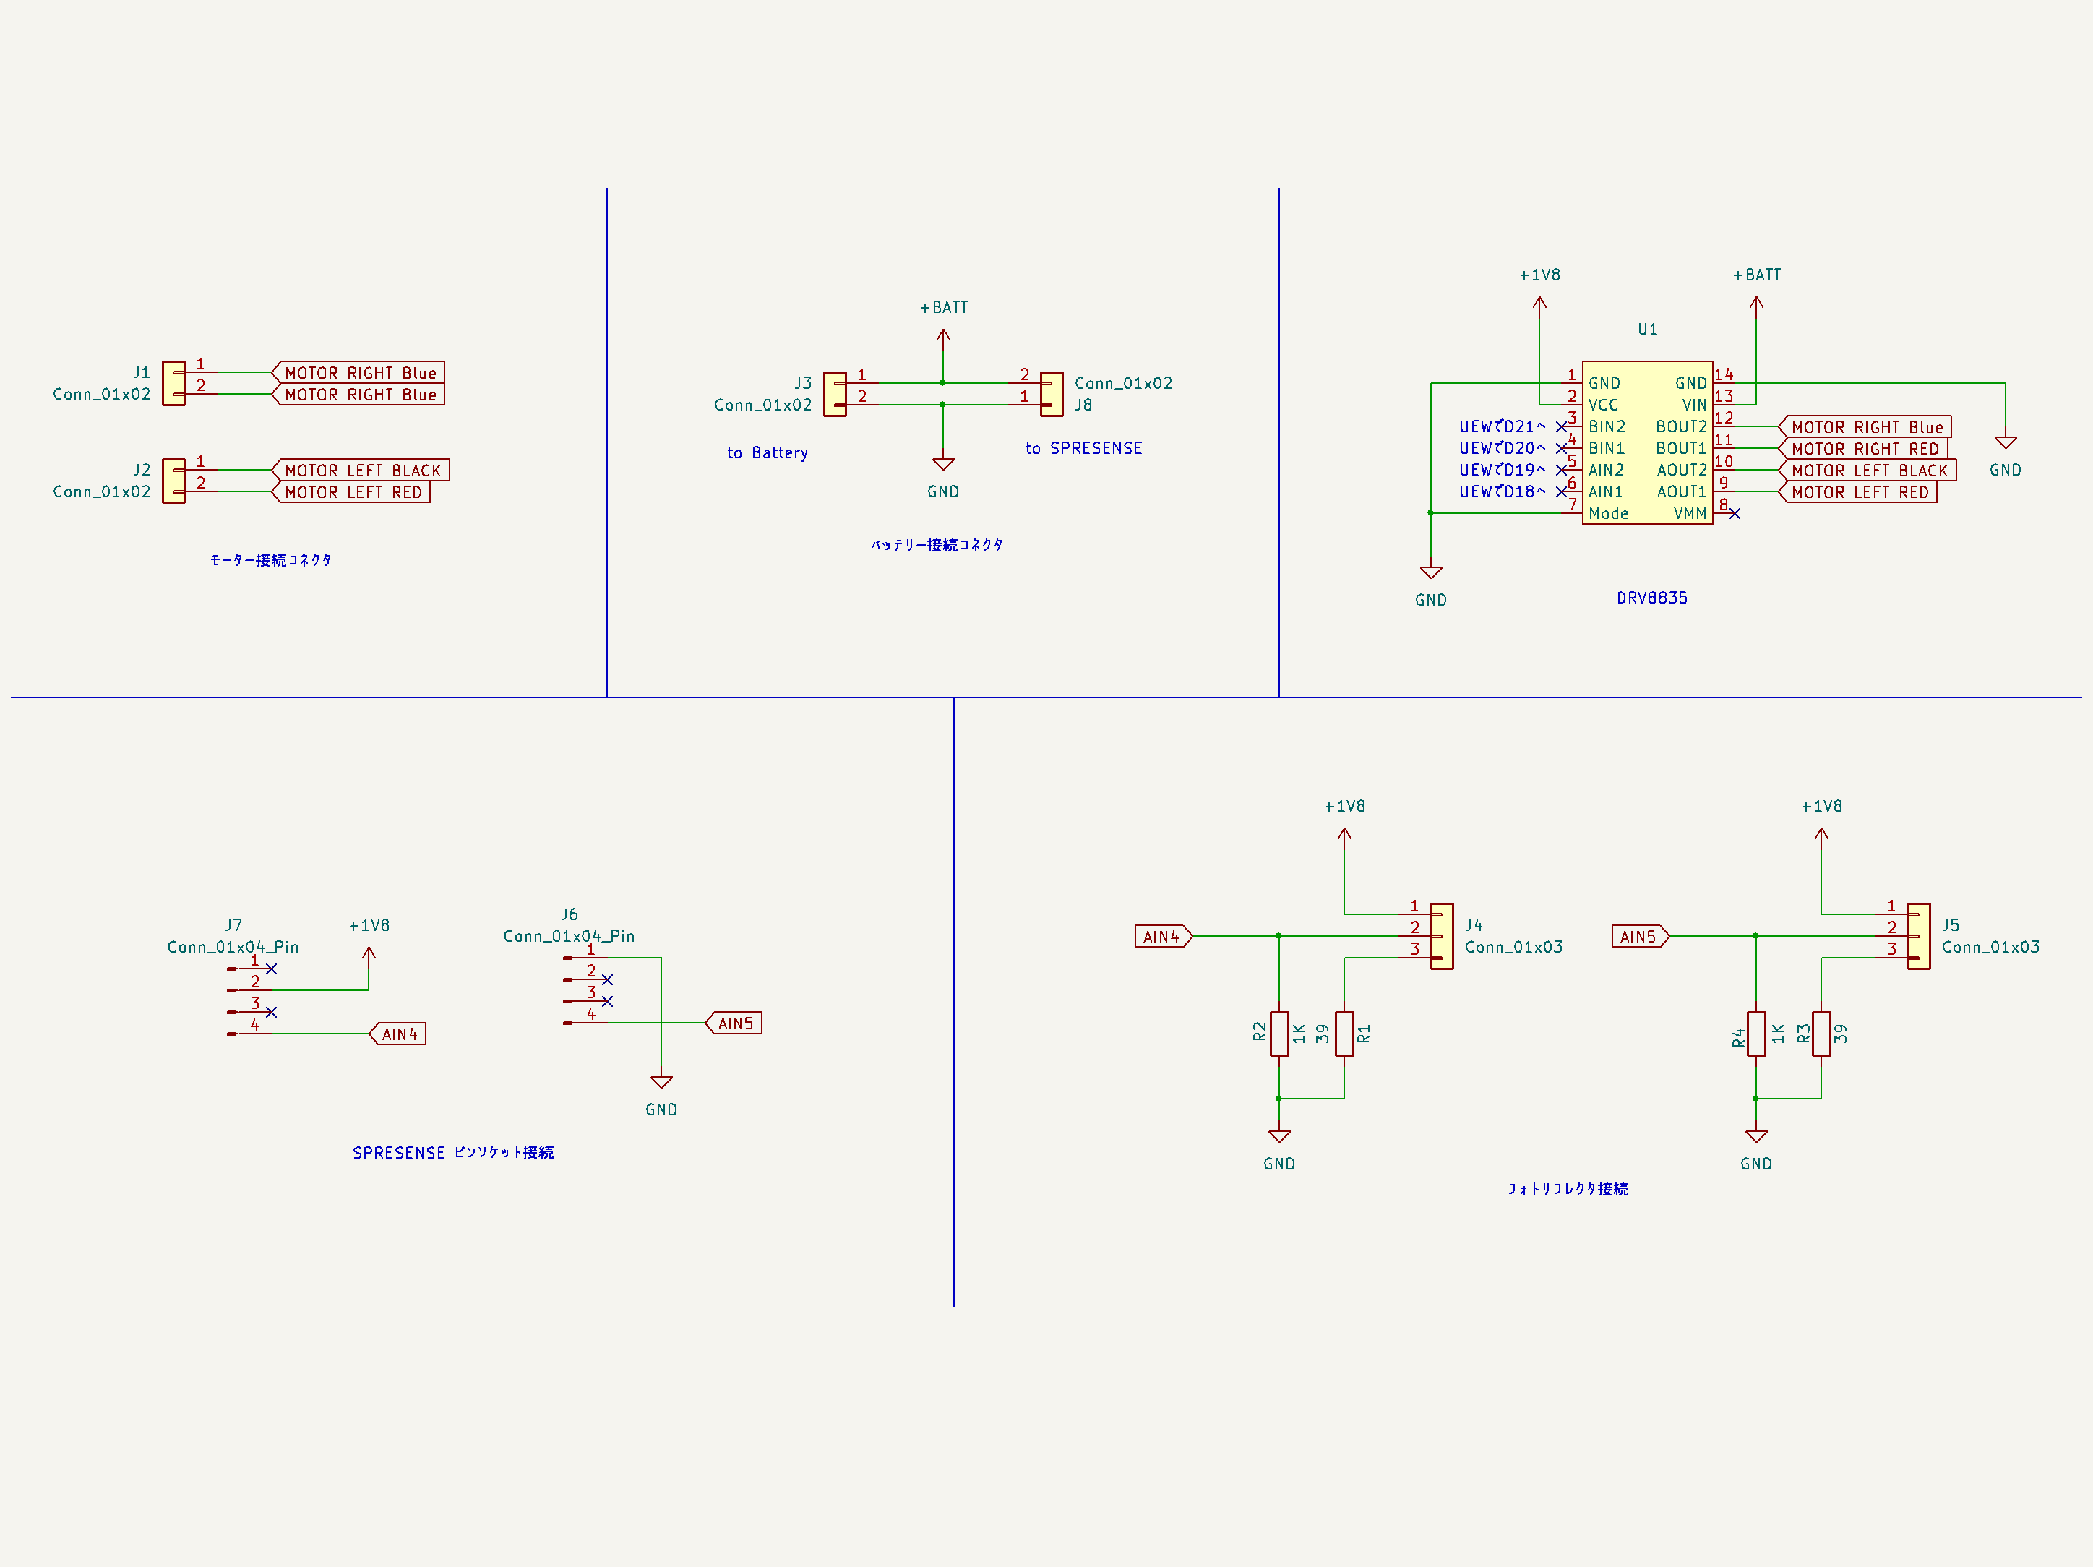Click the no-connect mark on VMM pin
Viewport: 2093px width, 1567px height.
pos(1735,513)
